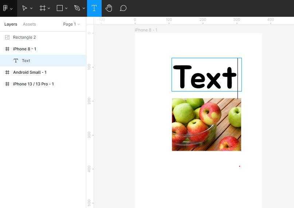Select the Rectangle 2 layer

24,37
